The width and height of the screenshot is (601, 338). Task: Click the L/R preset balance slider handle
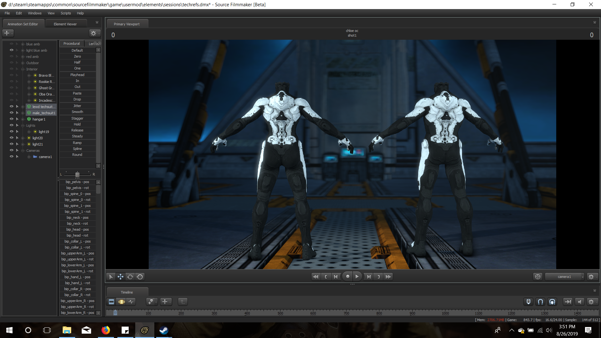(x=77, y=175)
